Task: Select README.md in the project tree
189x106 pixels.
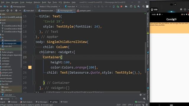Action: click(x=6, y=75)
